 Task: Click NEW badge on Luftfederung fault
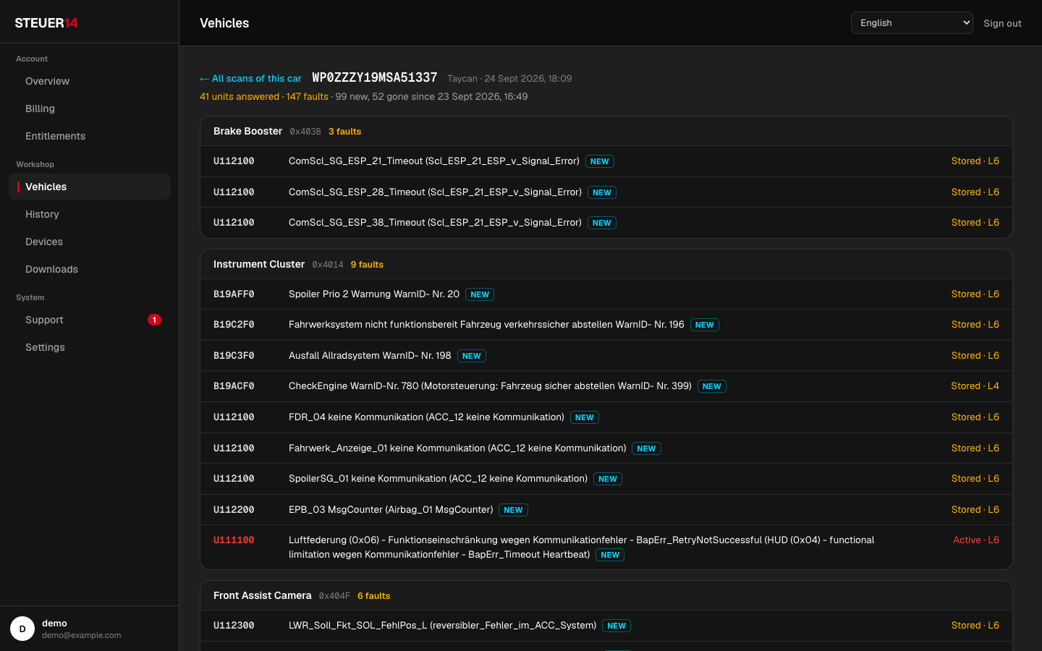[x=610, y=555]
